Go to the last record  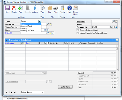[14, 92]
